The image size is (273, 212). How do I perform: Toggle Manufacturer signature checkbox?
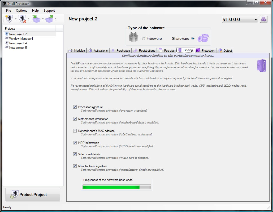click(x=75, y=166)
